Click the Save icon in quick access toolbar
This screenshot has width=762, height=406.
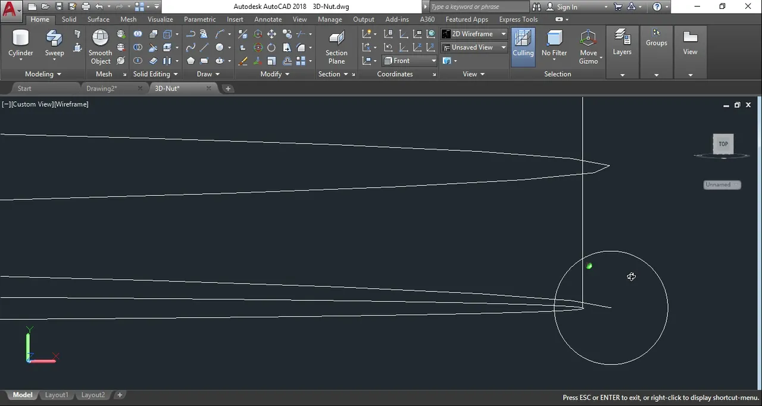coord(59,7)
